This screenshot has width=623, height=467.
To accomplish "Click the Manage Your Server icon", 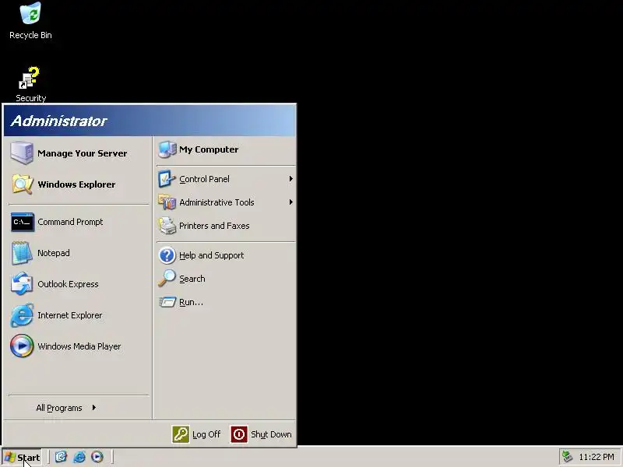I will click(x=22, y=153).
